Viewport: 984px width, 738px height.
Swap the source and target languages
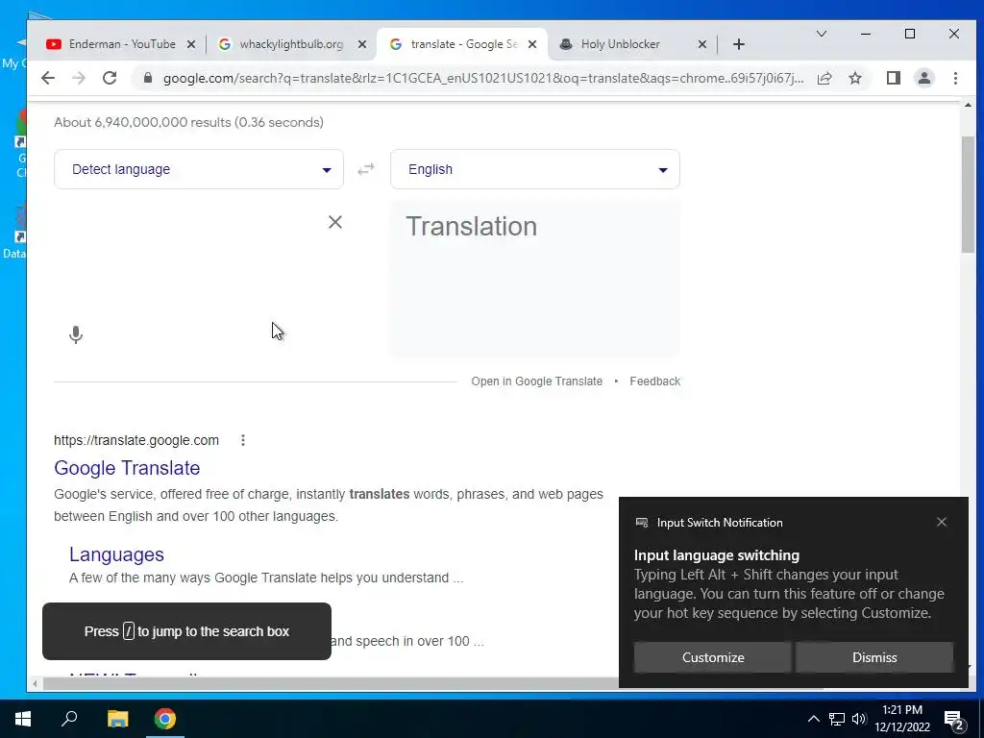tap(366, 169)
